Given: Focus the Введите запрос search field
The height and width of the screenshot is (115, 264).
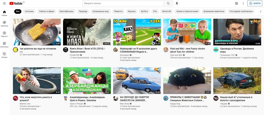Looking at the screenshot, I should (123, 3).
